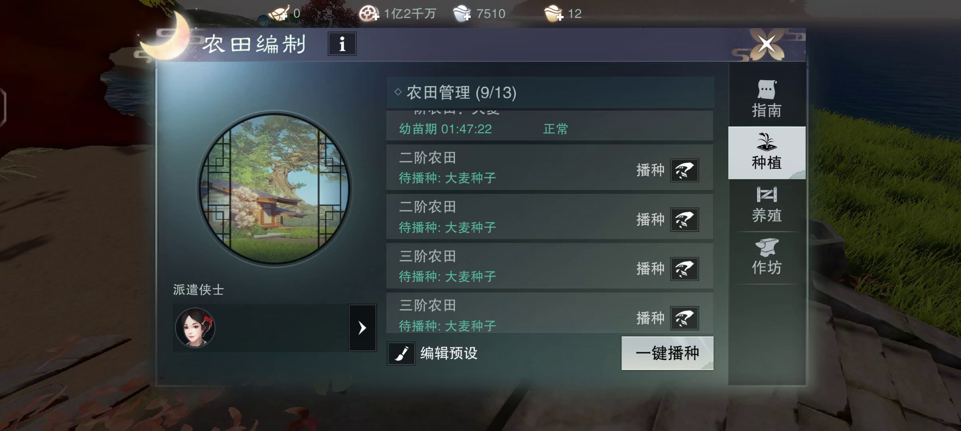Image resolution: width=961 pixels, height=431 pixels.
Task: Click the 编辑预设 text label
Action: coord(449,353)
